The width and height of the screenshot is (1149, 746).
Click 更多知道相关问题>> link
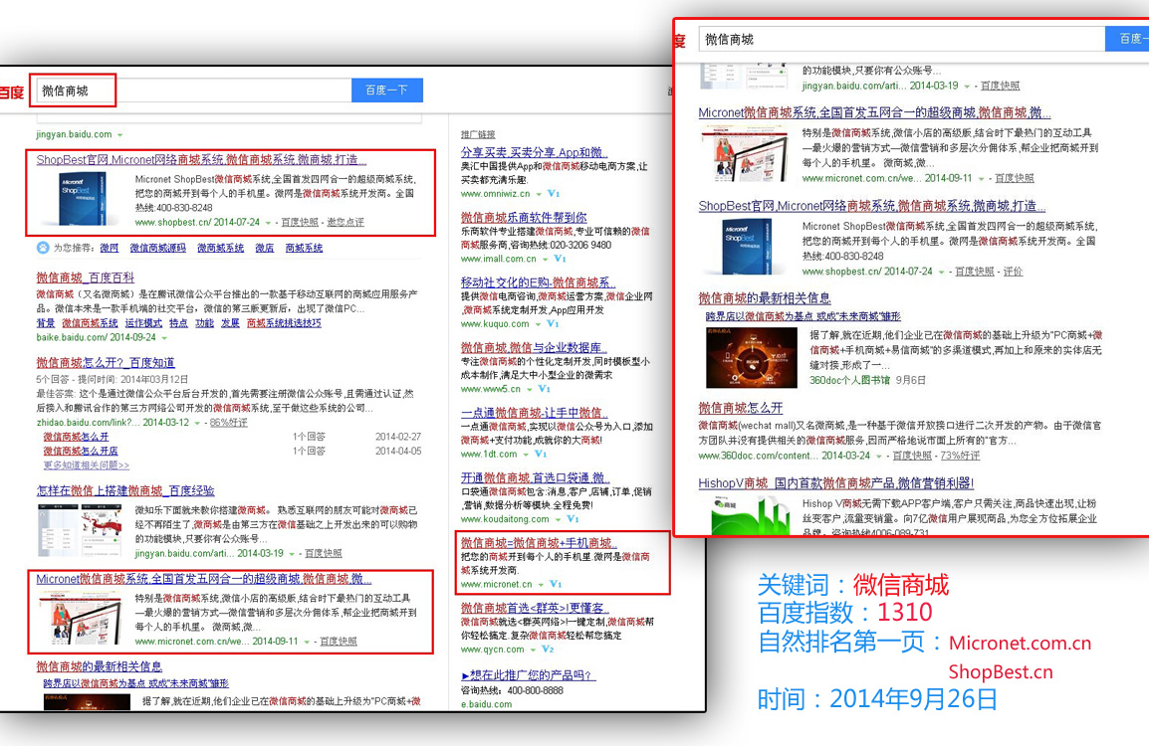point(87,466)
